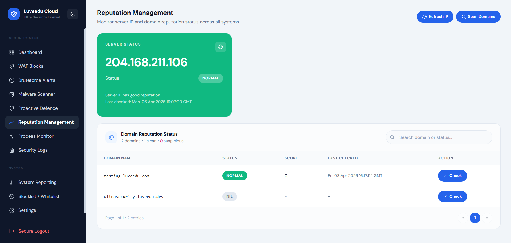Open Malware Scanner page

tap(42, 94)
